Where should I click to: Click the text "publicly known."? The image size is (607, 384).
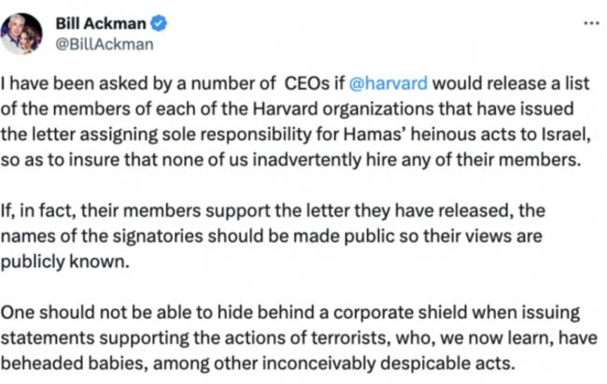point(64,262)
